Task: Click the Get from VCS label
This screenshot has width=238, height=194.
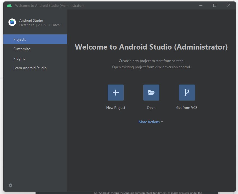Action: tap(187, 108)
